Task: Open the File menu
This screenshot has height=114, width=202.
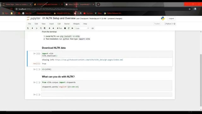Action: 29,24
